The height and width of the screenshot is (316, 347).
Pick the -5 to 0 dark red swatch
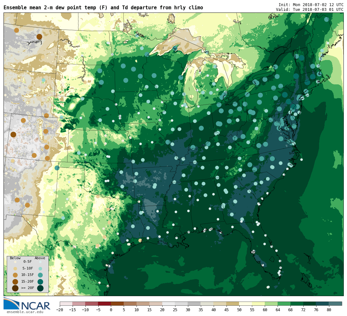tap(105, 303)
